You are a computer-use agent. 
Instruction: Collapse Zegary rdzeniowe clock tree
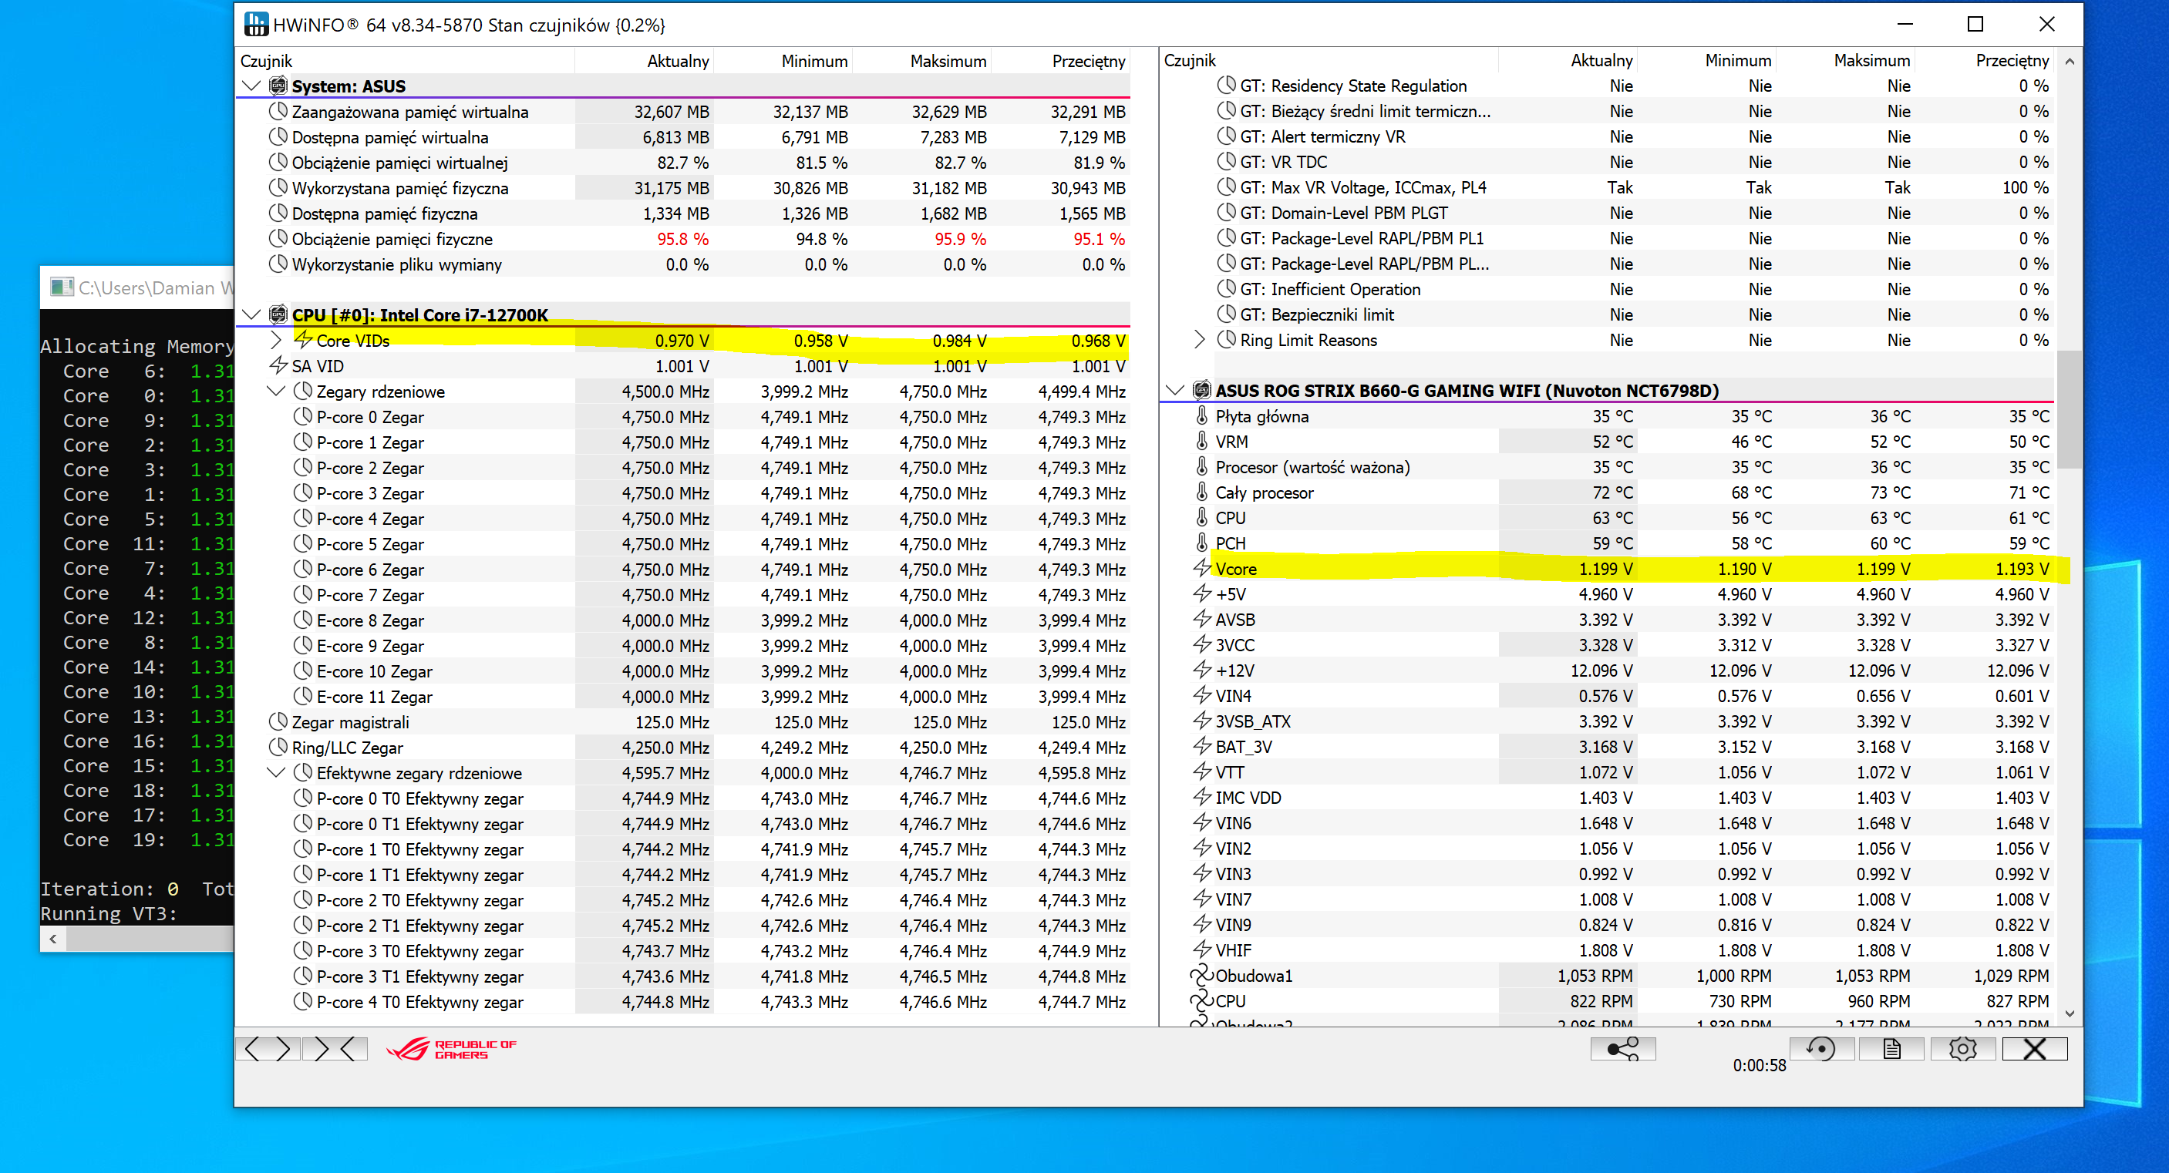(x=275, y=392)
